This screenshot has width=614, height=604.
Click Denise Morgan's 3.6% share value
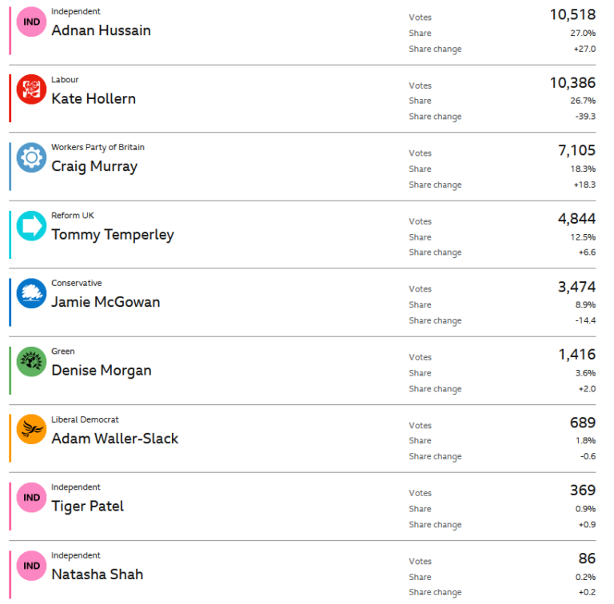pos(584,373)
